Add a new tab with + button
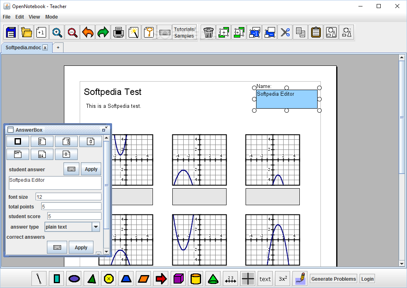Viewport: 407px width, 288px height. tap(58, 48)
